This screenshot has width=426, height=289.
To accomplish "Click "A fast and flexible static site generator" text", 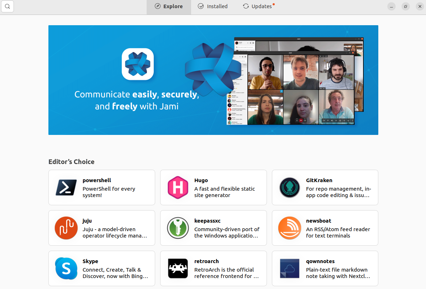I will 225,192.
